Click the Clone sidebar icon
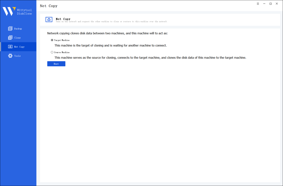 point(10,38)
